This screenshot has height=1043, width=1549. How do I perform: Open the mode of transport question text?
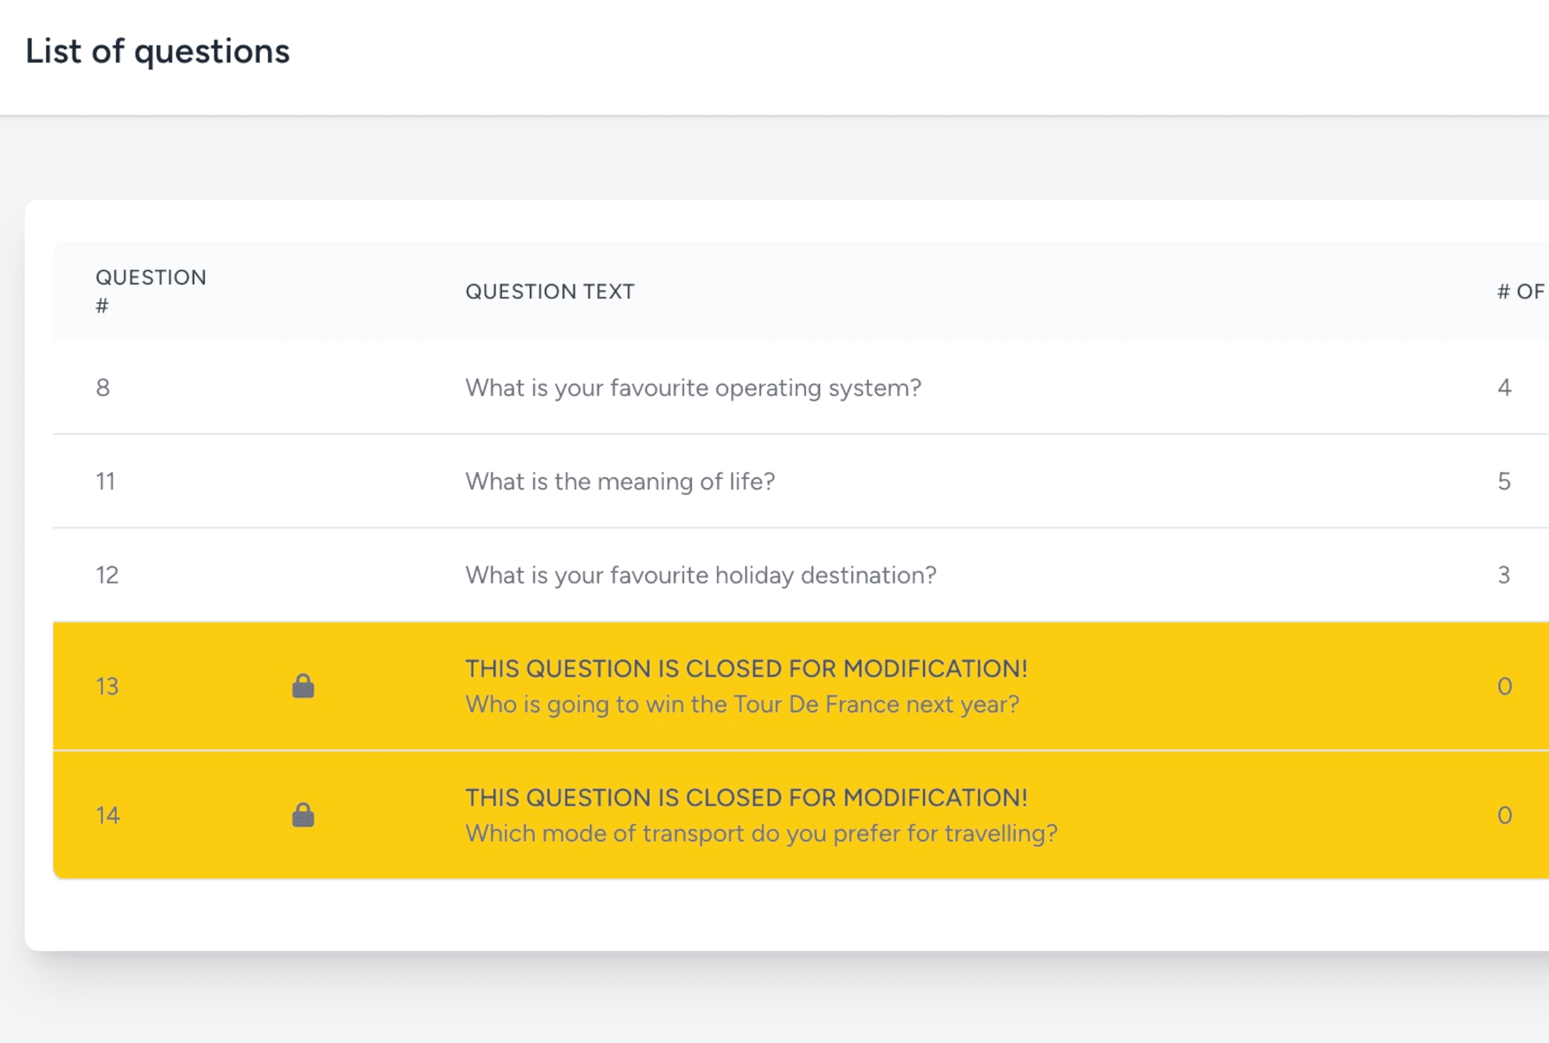[761, 834]
